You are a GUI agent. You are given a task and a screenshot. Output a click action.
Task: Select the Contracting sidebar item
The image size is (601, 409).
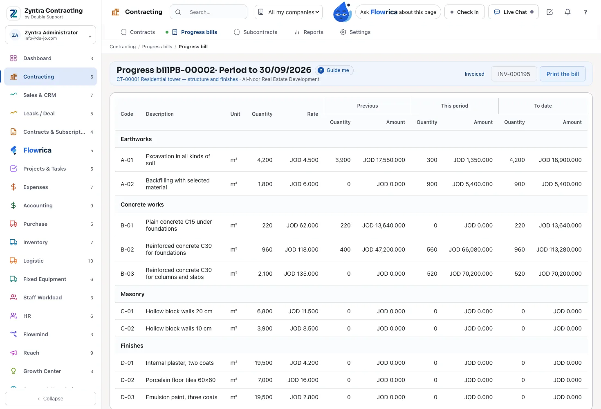point(51,76)
